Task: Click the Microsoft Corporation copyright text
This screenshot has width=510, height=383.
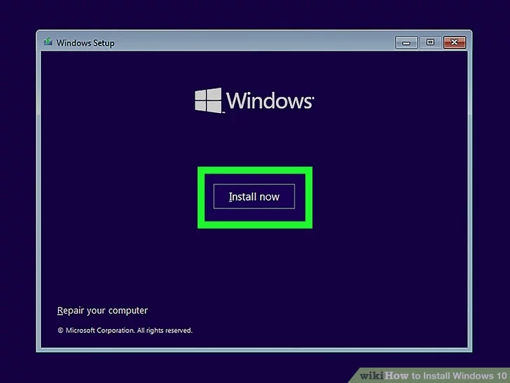Action: 125,330
